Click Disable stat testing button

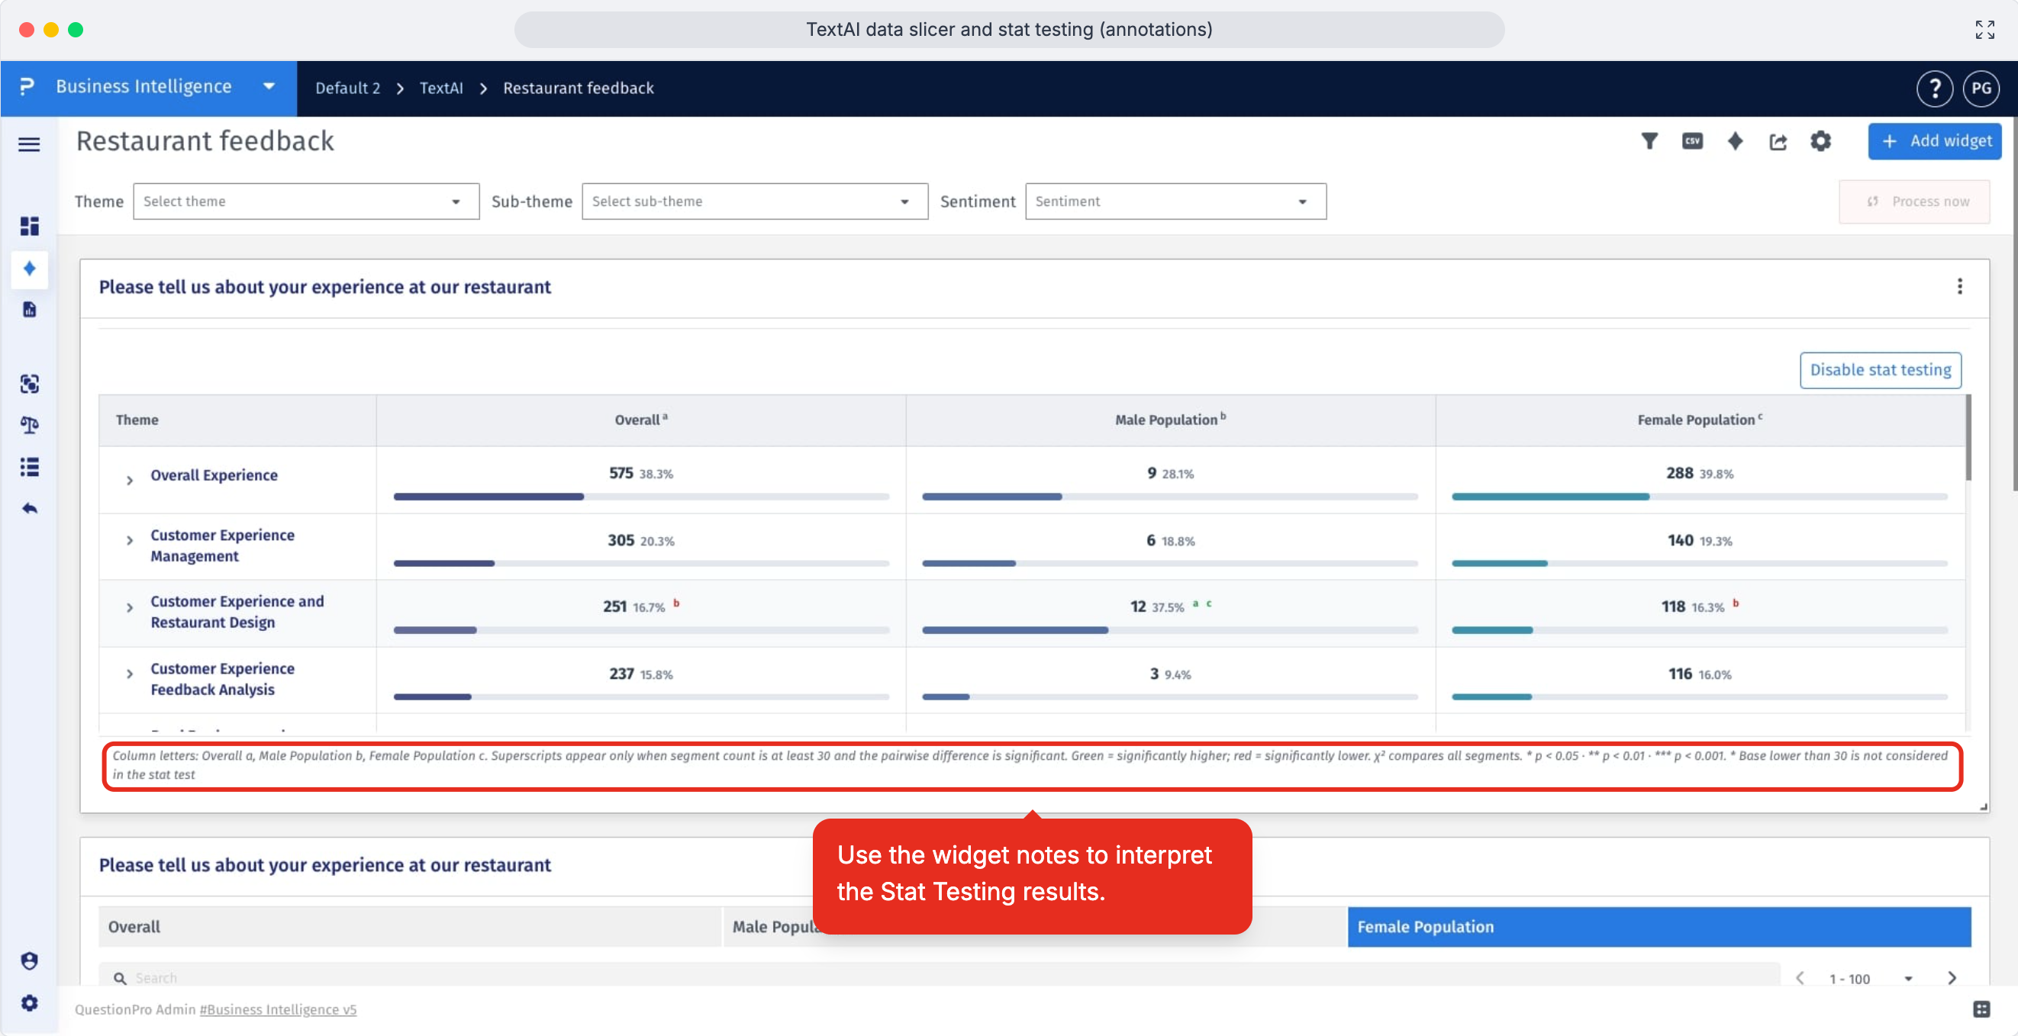click(1880, 369)
